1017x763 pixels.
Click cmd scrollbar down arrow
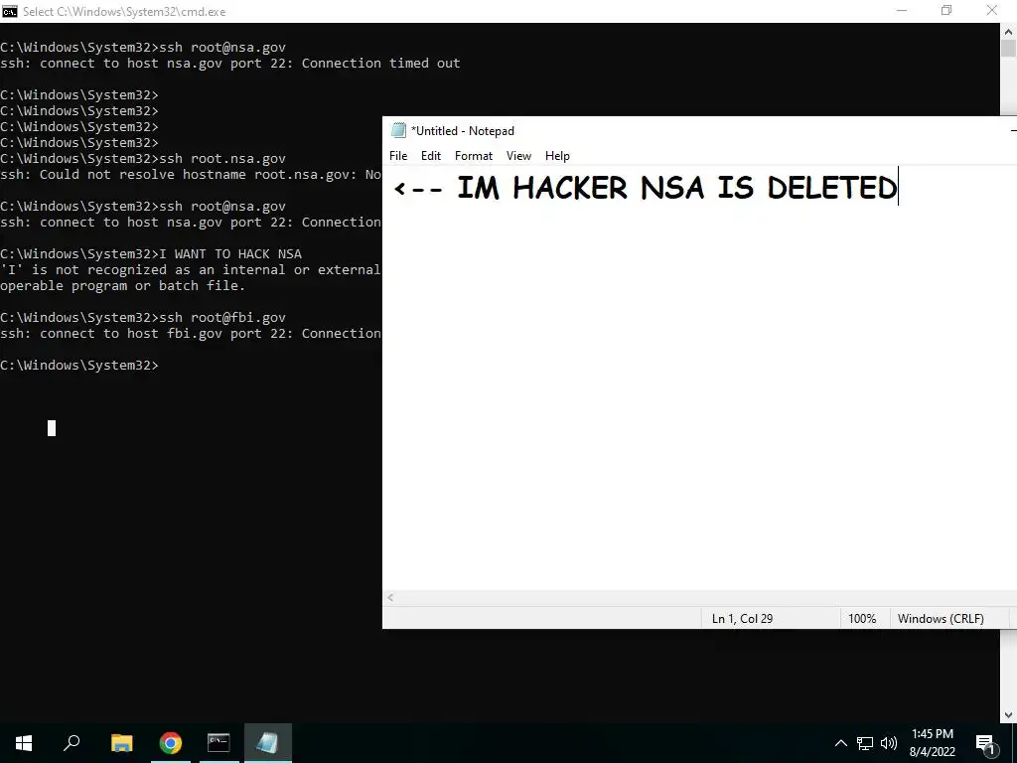(1008, 715)
